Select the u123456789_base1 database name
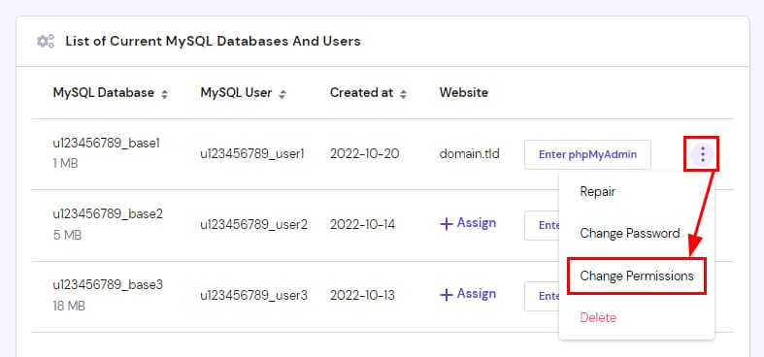764x357 pixels. tap(106, 144)
